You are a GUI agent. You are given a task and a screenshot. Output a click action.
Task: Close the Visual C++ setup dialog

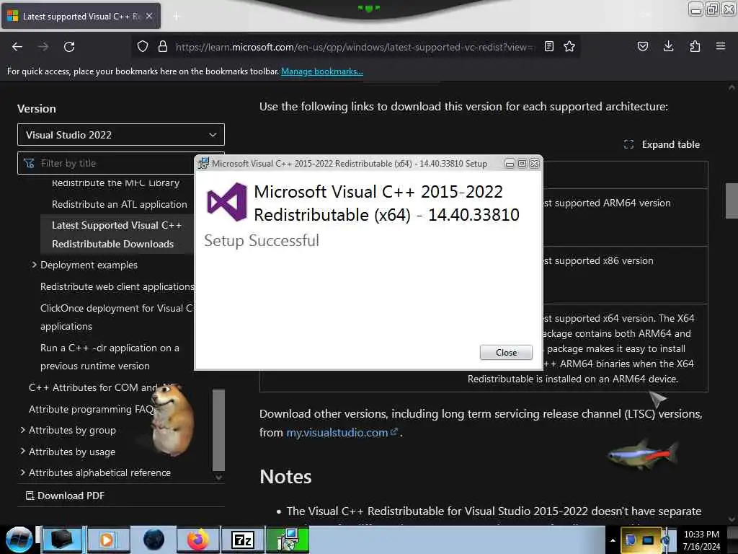point(506,352)
